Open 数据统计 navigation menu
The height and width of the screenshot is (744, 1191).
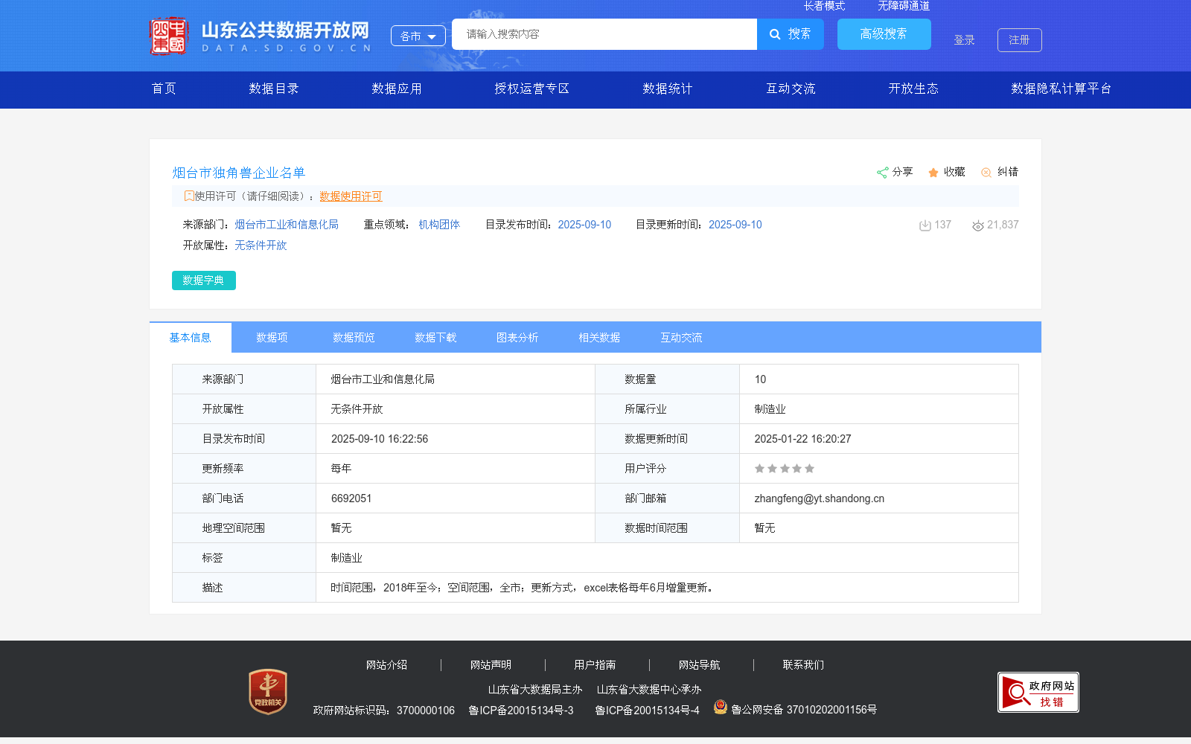point(668,89)
